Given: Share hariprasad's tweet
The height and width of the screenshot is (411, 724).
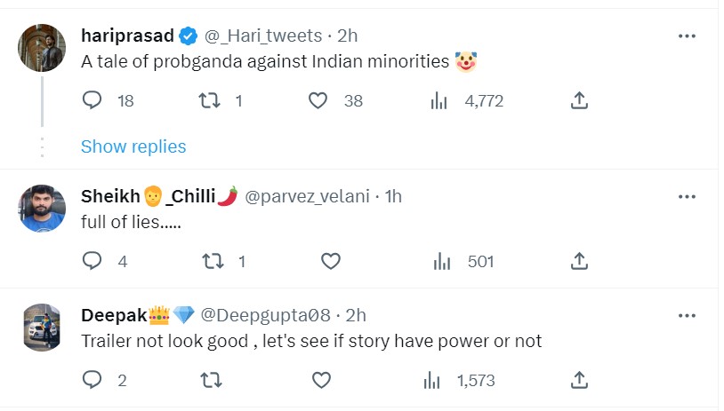Looking at the screenshot, I should [579, 101].
